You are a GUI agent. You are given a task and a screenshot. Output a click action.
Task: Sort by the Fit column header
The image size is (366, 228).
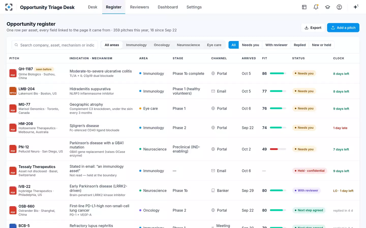click(x=265, y=58)
